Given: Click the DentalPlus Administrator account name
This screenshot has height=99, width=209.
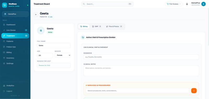Looking at the screenshot, I should click(x=196, y=4).
